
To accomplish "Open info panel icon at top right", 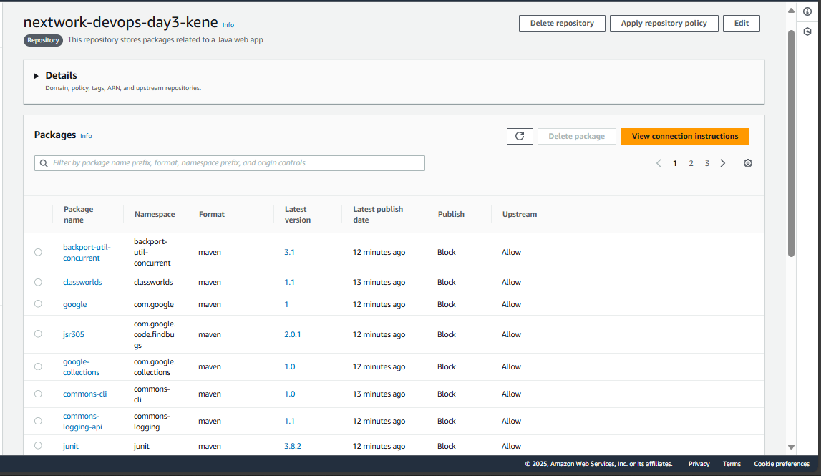I will [807, 11].
